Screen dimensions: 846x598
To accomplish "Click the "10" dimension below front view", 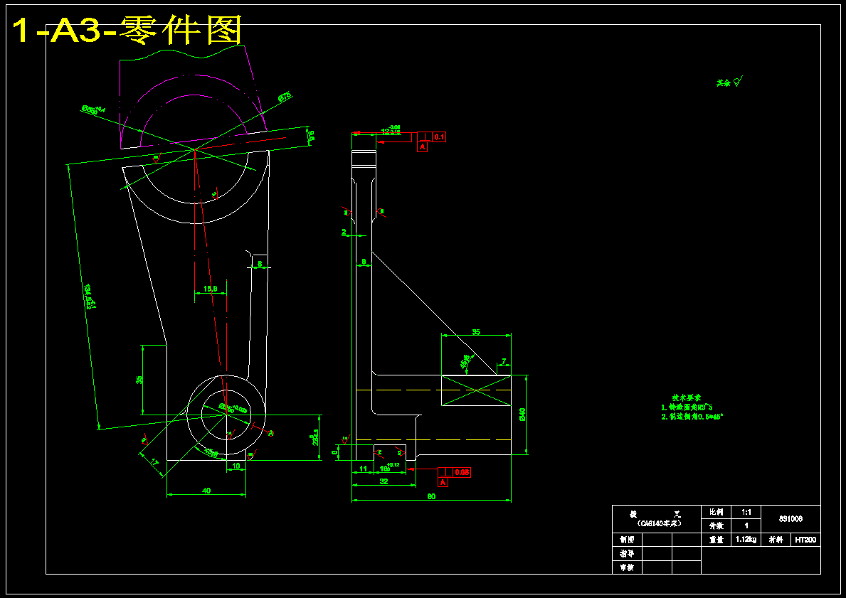I will click(x=236, y=465).
